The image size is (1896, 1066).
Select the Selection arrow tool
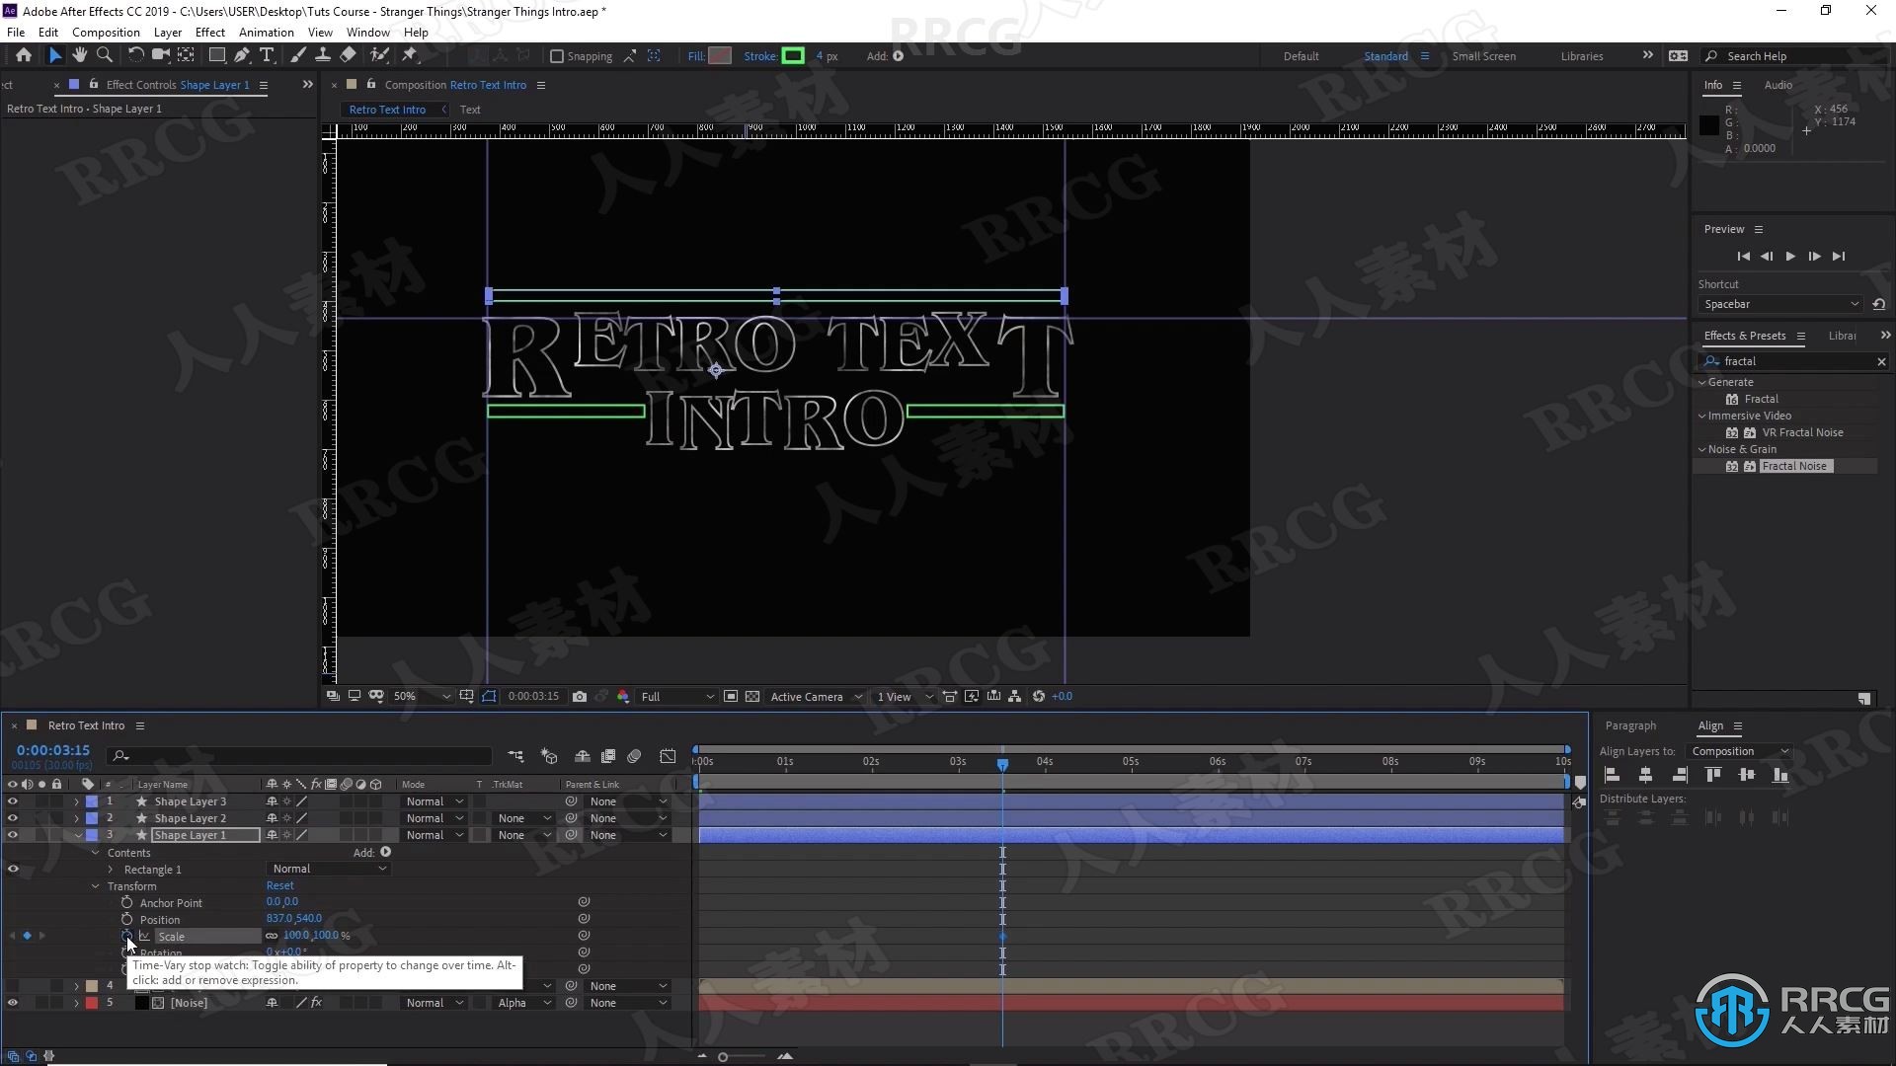54,55
